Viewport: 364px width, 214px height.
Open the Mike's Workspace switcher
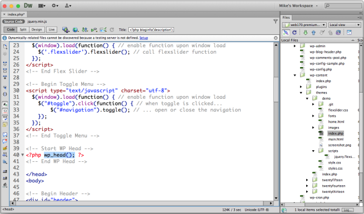(x=298, y=6)
